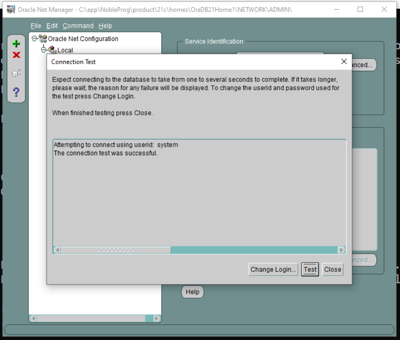Open the File menu
400x340 pixels.
[36, 26]
